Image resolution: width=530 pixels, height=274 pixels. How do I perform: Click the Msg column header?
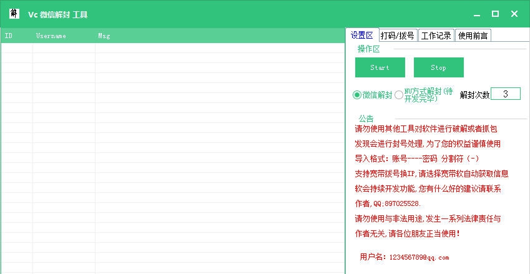pos(220,36)
